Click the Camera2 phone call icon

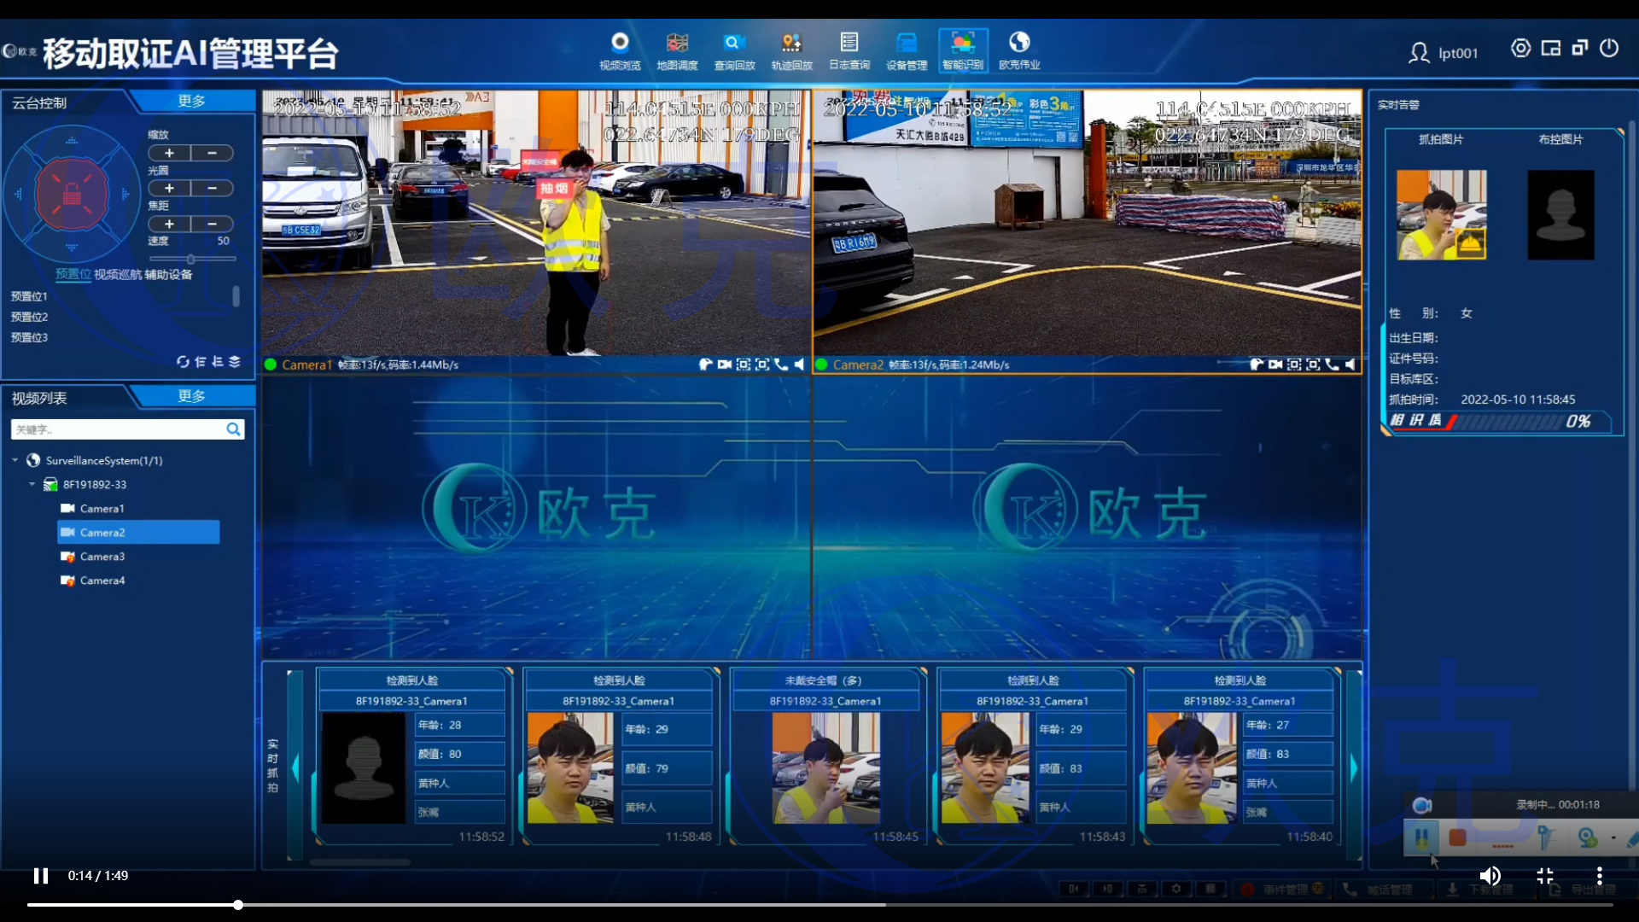(x=1332, y=365)
